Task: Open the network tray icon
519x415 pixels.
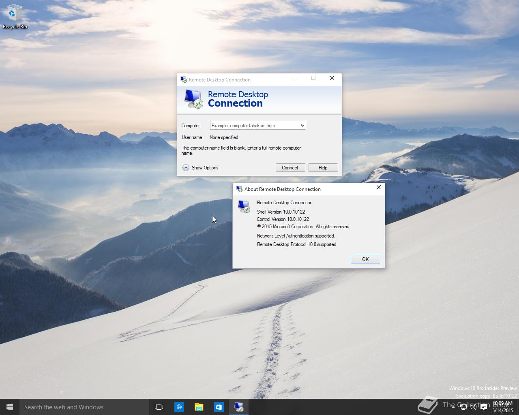Action: click(x=463, y=407)
